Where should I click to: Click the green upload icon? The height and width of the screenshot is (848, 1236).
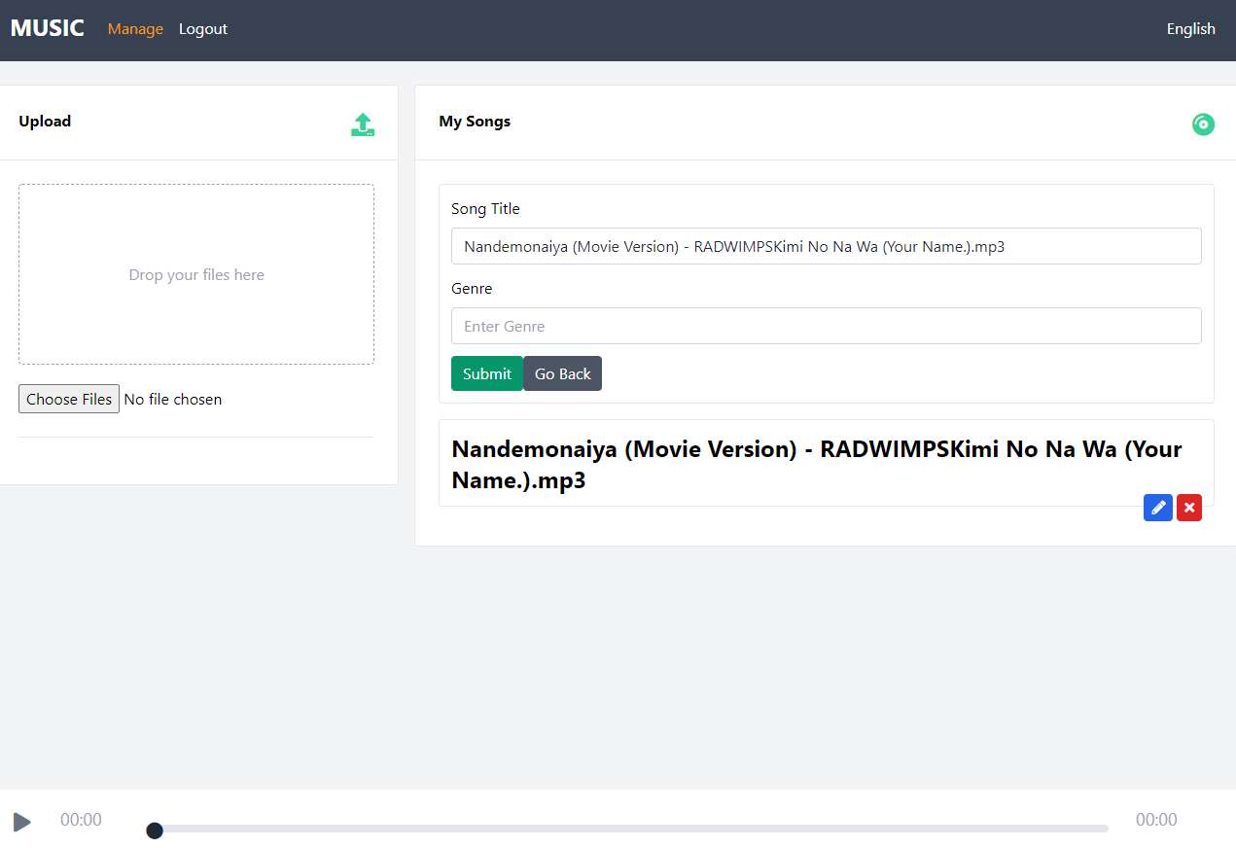[x=363, y=124]
